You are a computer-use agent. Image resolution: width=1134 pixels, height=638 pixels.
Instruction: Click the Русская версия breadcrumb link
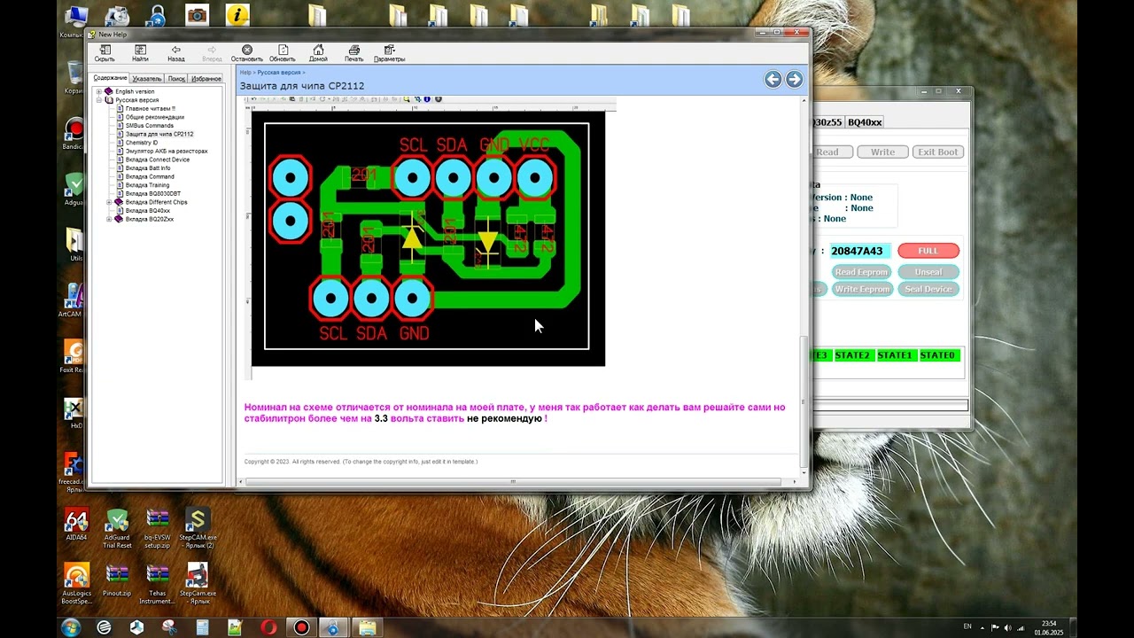[279, 73]
